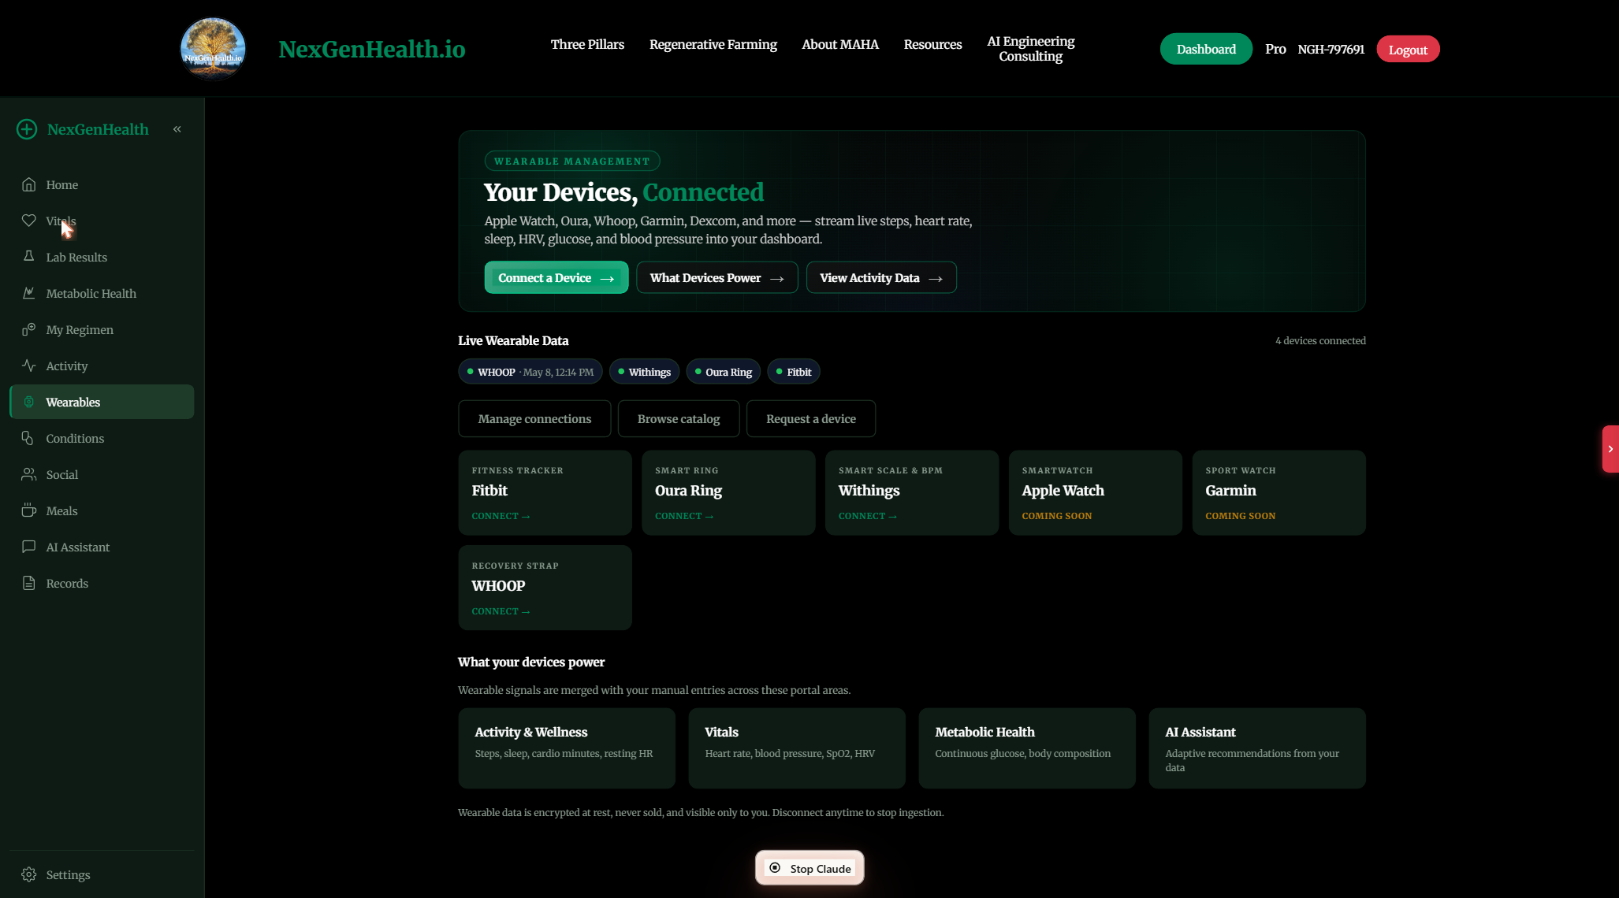
Task: Click the Home house icon in sidebar
Action: 29,184
